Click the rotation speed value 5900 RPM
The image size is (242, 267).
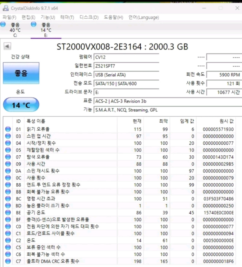(224, 75)
